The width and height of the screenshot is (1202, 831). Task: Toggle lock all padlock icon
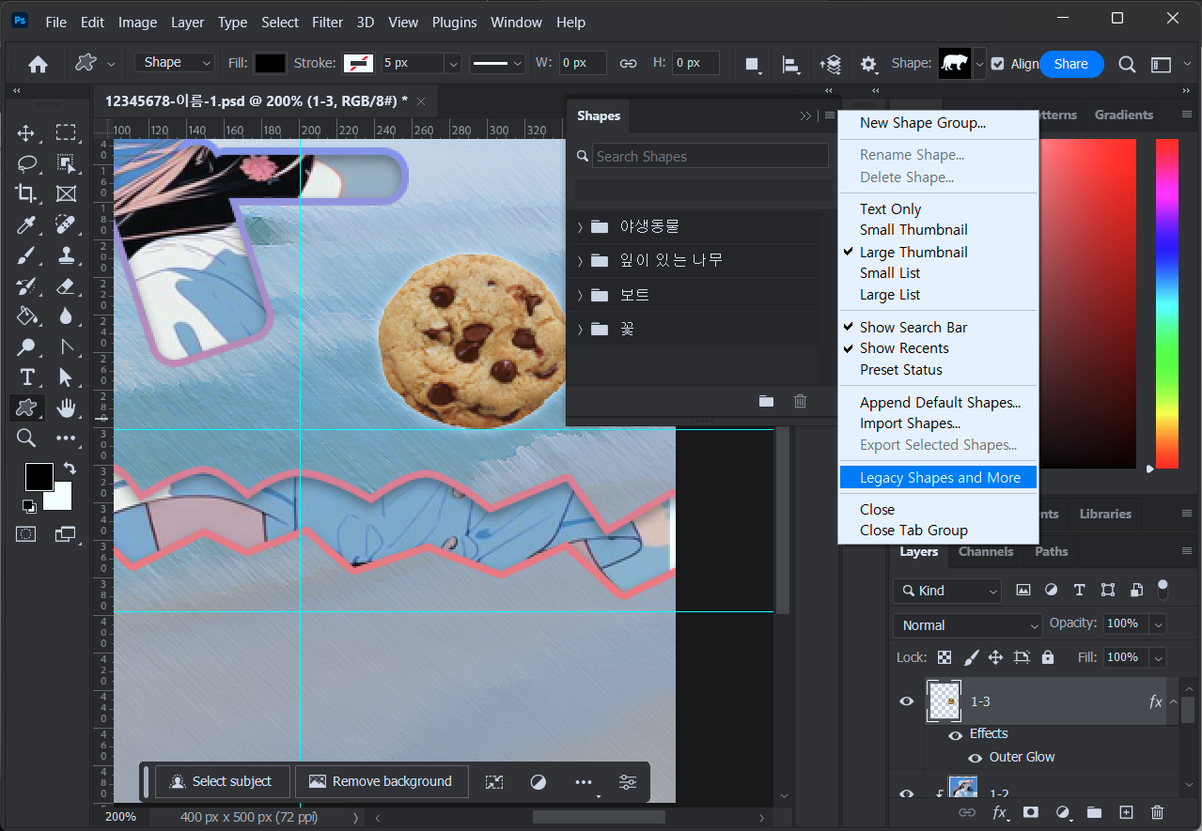click(1048, 657)
